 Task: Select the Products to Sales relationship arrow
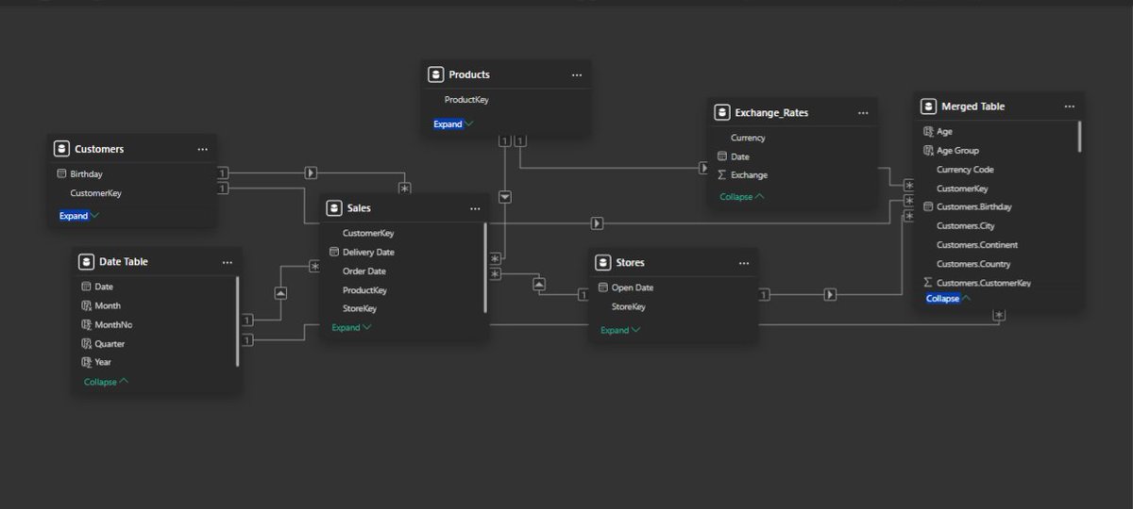[x=505, y=197]
